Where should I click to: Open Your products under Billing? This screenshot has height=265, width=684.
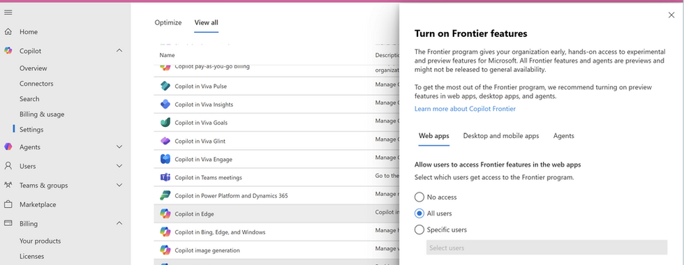click(40, 241)
